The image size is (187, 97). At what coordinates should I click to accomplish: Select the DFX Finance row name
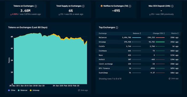104,68
